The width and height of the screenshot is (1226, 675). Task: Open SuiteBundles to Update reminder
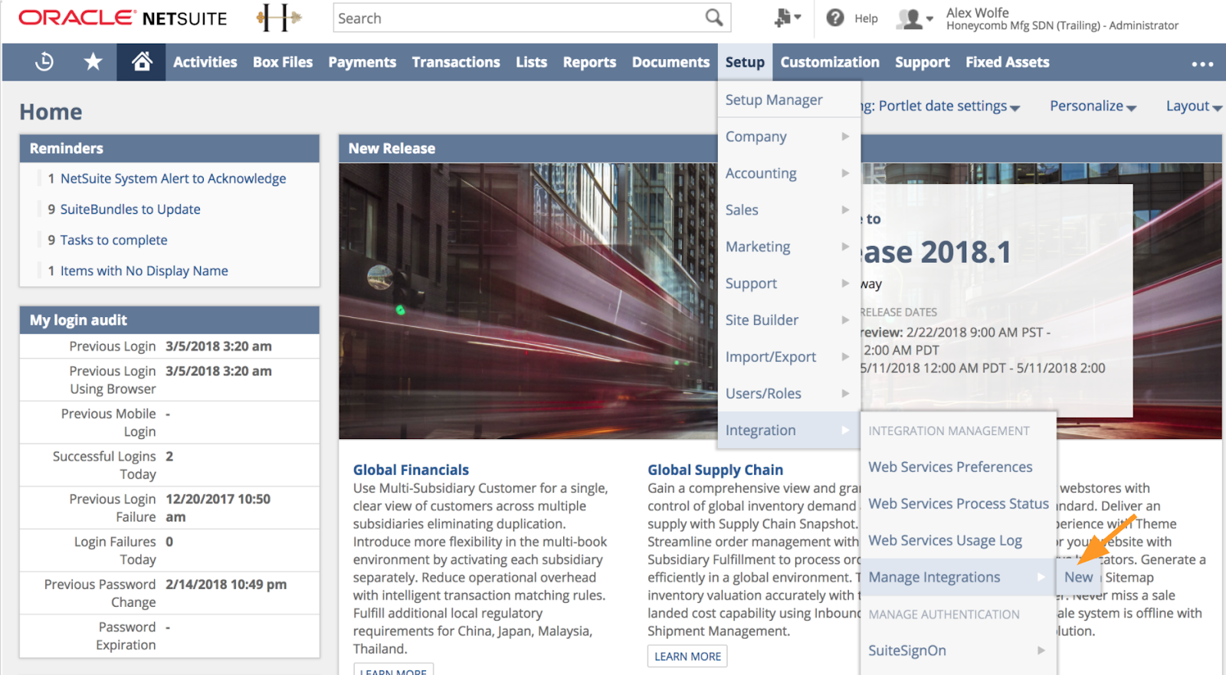(x=130, y=209)
